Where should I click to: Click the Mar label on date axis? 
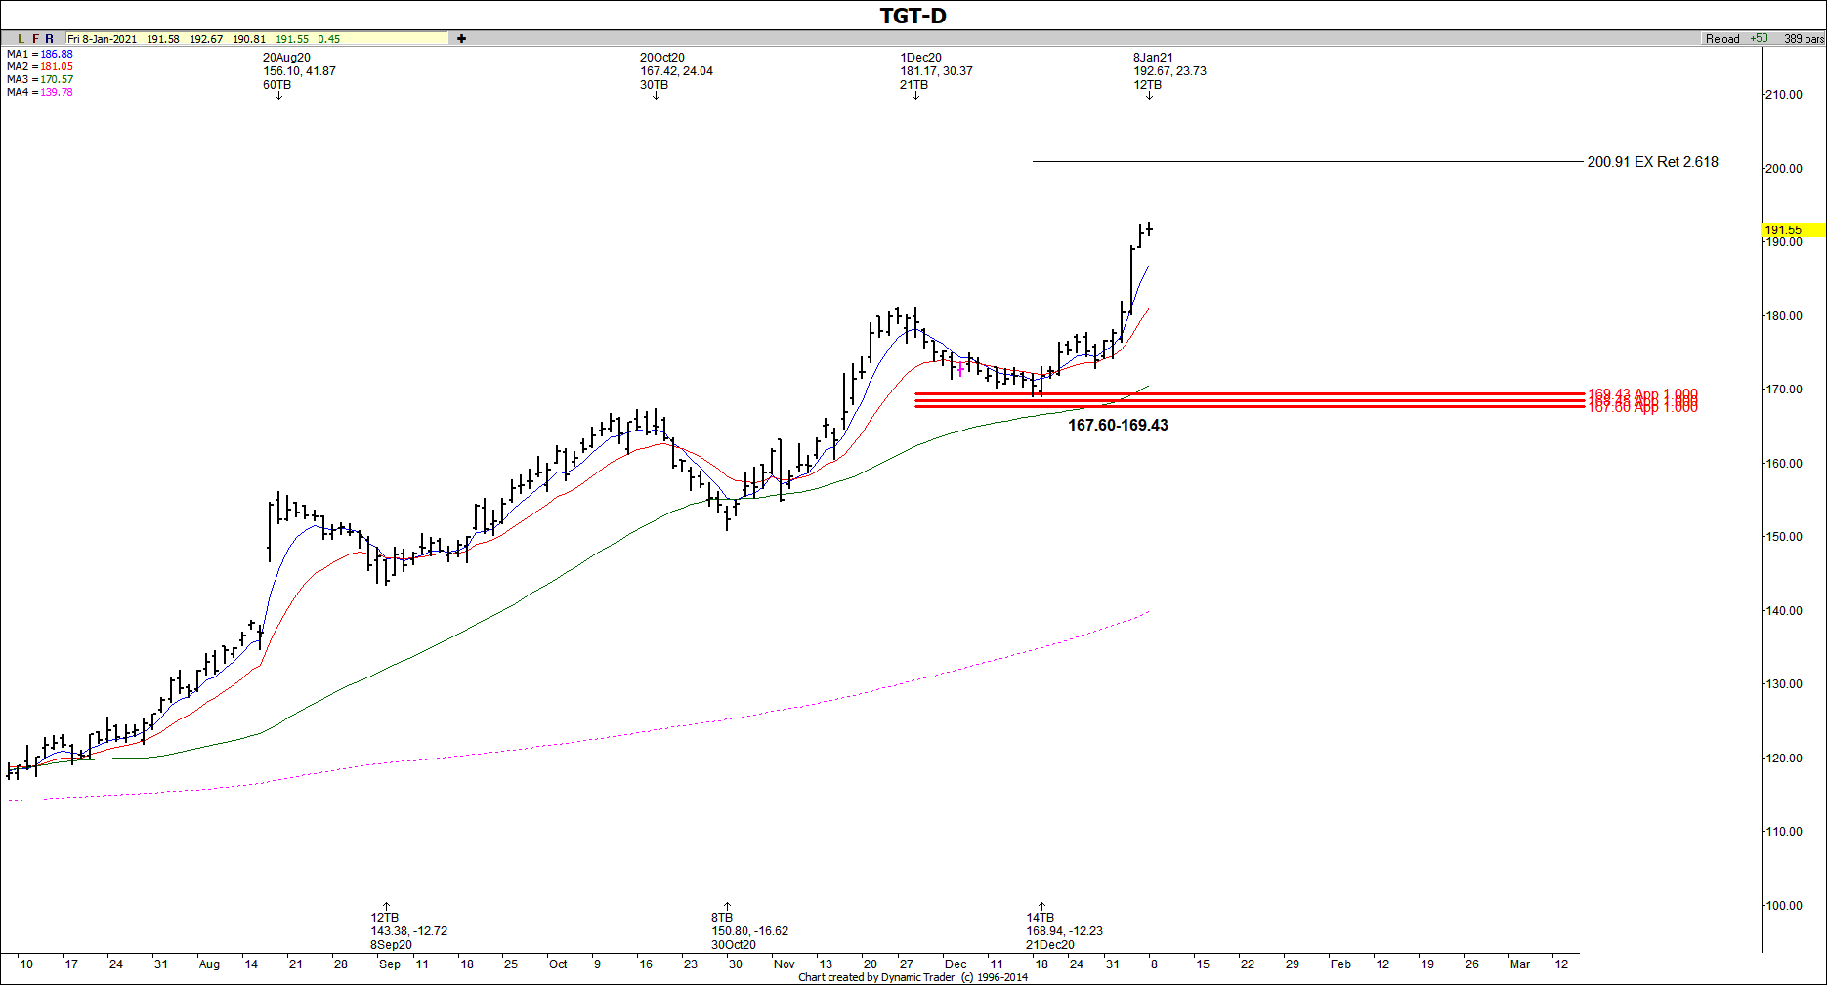point(1520,964)
